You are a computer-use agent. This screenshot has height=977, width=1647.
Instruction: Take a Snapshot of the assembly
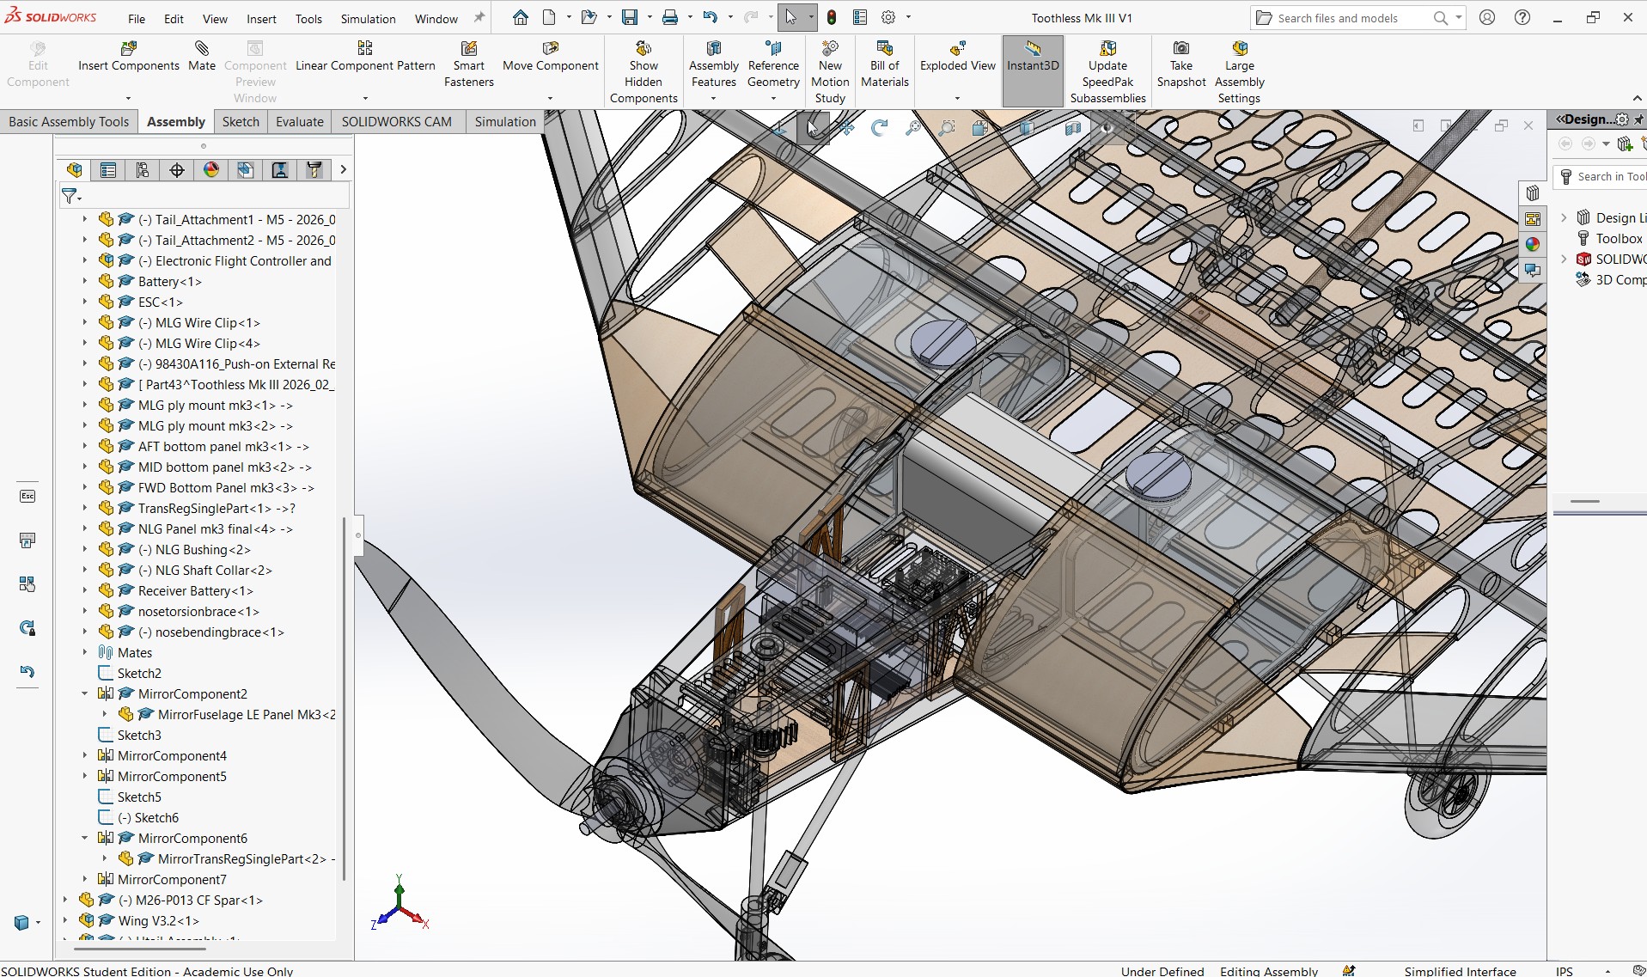[x=1181, y=64]
